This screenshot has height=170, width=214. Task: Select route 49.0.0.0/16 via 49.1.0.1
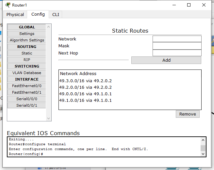click(x=85, y=94)
